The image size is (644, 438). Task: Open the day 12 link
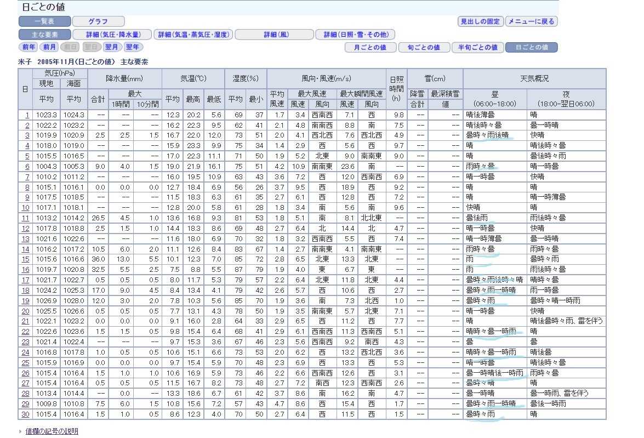click(25, 229)
